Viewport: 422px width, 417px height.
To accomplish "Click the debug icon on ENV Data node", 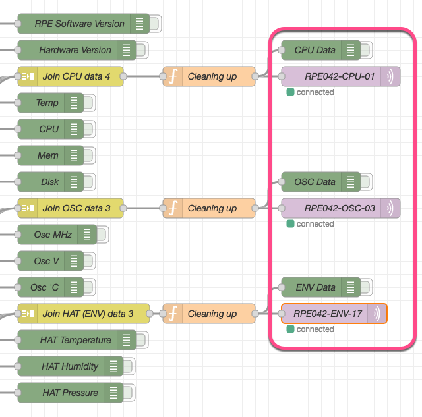I will click(x=351, y=287).
